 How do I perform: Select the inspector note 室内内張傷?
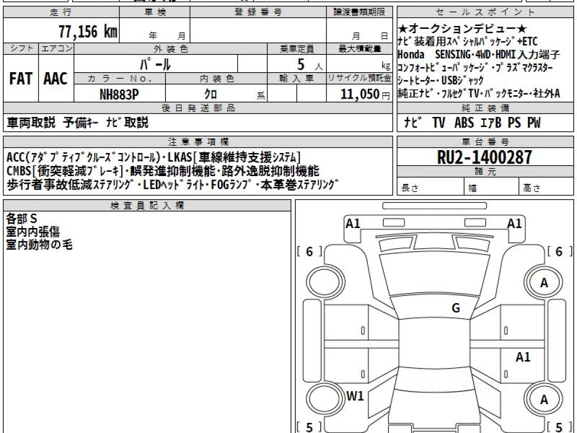tap(33, 232)
